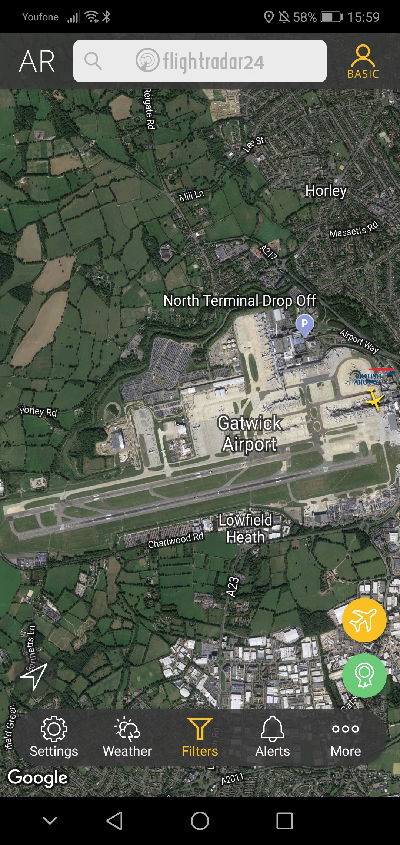Tap the flightradar24 search field
The image size is (400, 845).
200,61
